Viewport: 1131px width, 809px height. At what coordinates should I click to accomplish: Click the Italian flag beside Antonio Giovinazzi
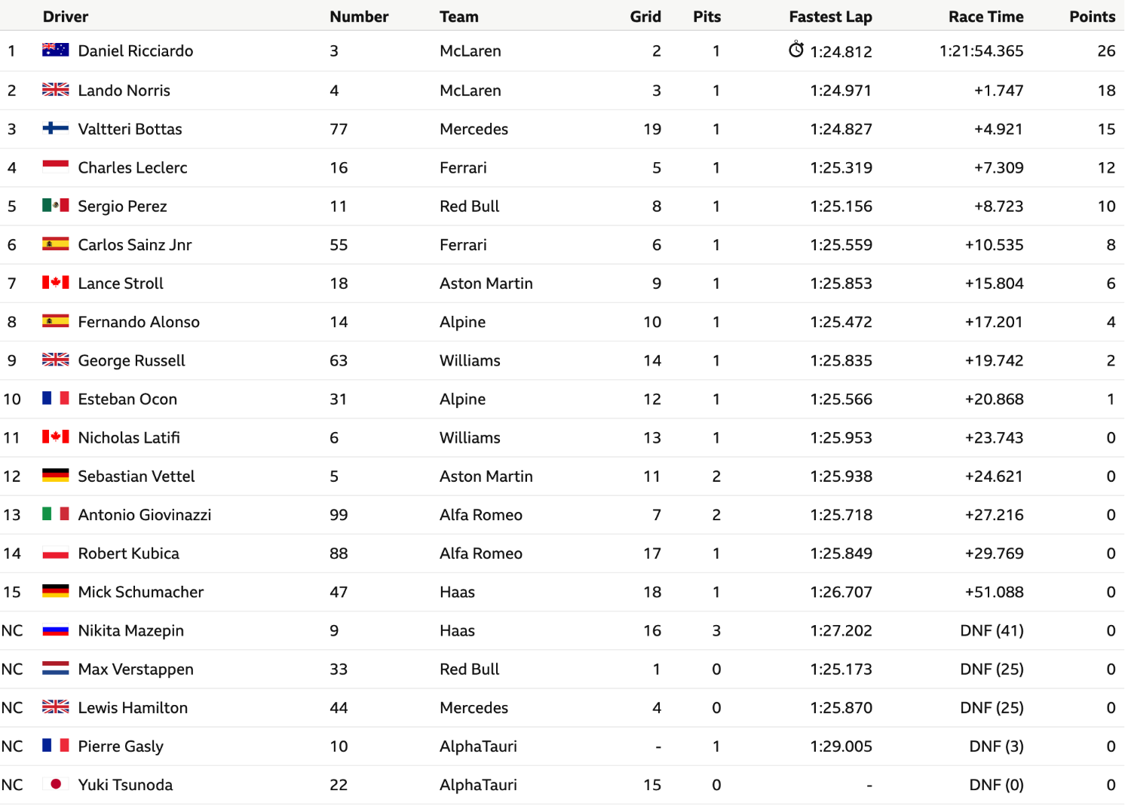point(56,514)
